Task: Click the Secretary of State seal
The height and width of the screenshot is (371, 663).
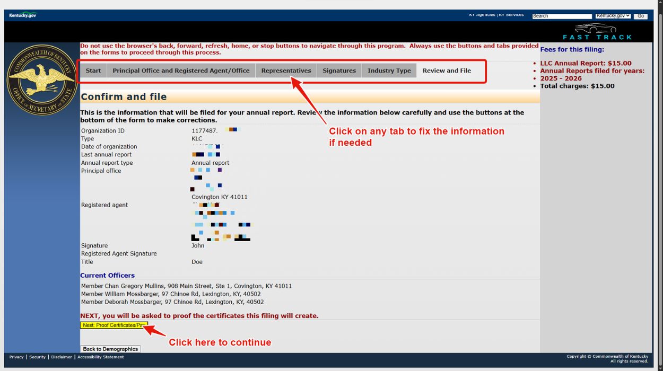Action: tap(42, 79)
